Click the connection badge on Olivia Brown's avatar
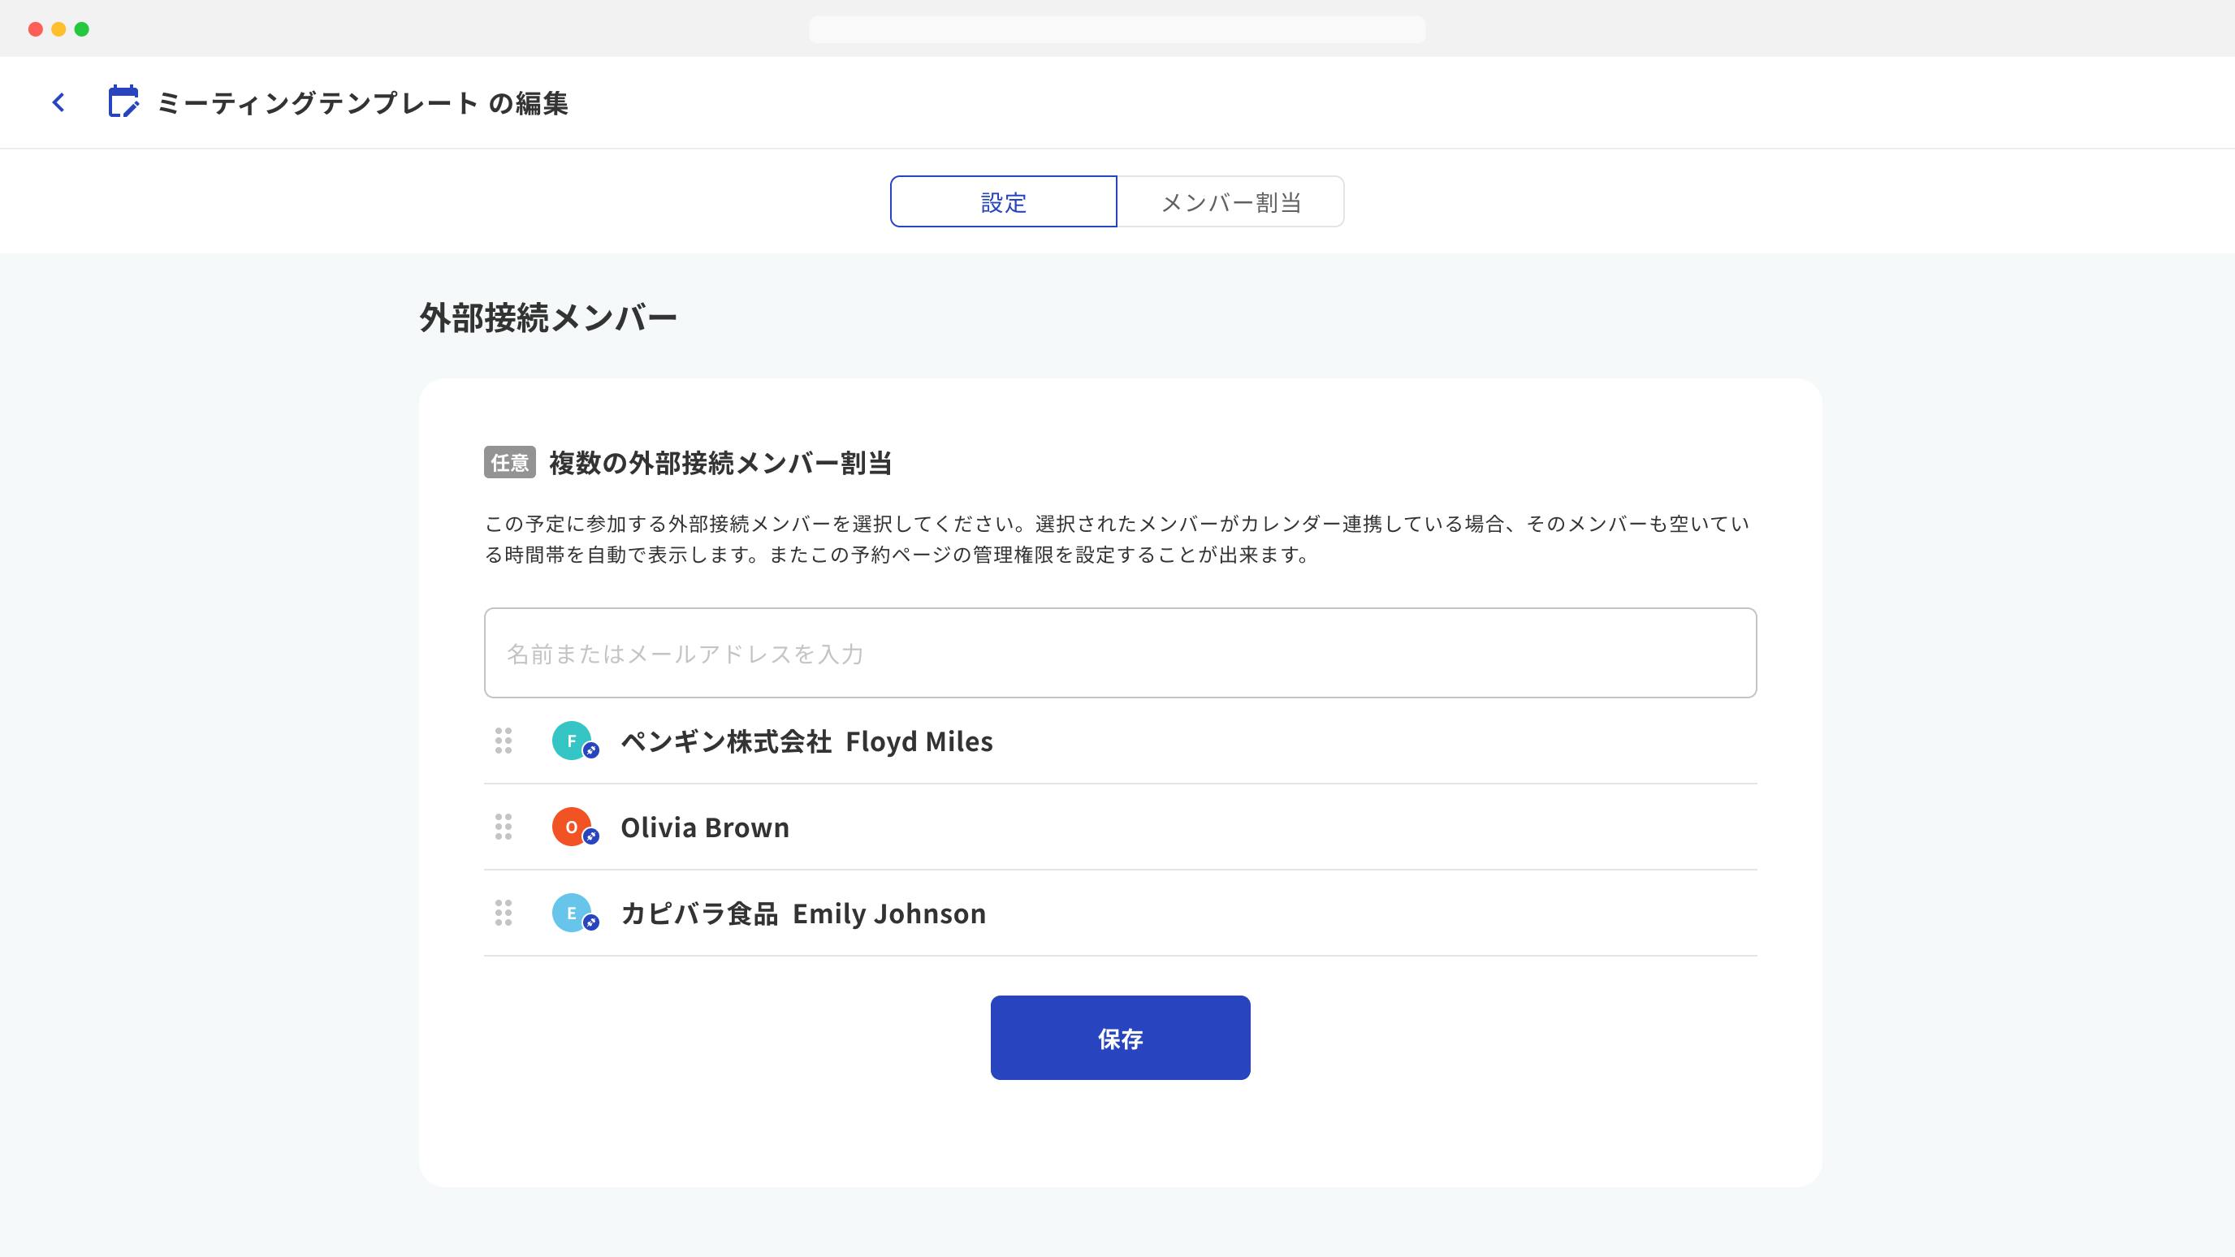The image size is (2235, 1257). coord(591,839)
